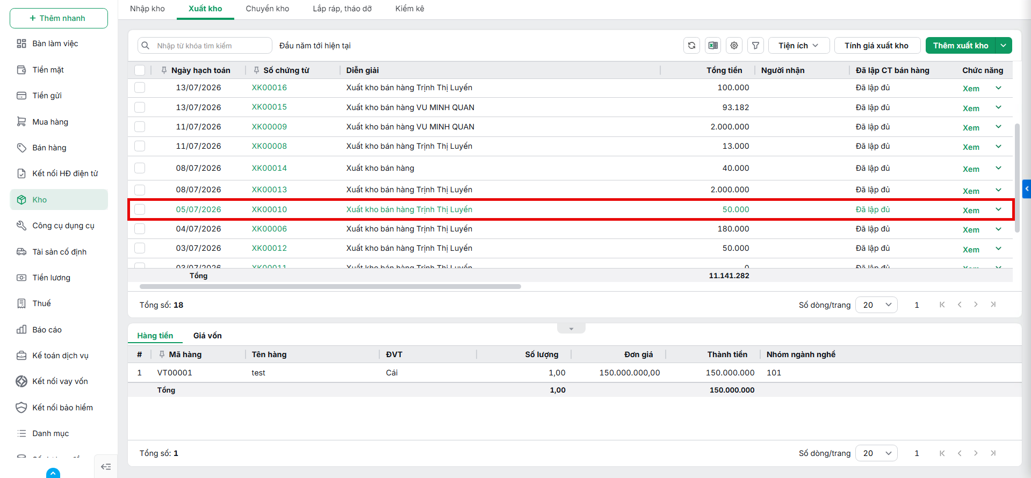The image size is (1031, 478).
Task: Click Kết nối bảo hiểm shield icon
Action: pyautogui.click(x=21, y=408)
